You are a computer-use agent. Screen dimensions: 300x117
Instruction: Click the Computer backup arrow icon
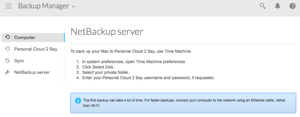pos(7,37)
